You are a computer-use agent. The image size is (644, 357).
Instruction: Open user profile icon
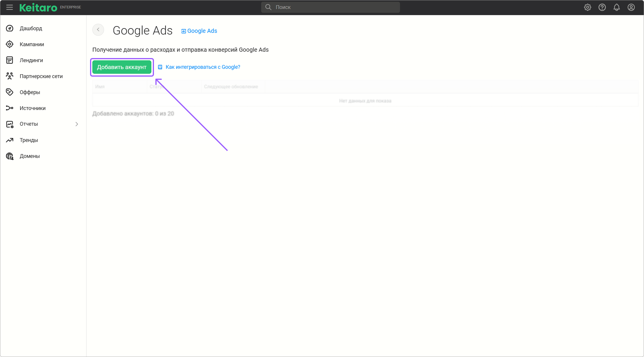click(631, 7)
